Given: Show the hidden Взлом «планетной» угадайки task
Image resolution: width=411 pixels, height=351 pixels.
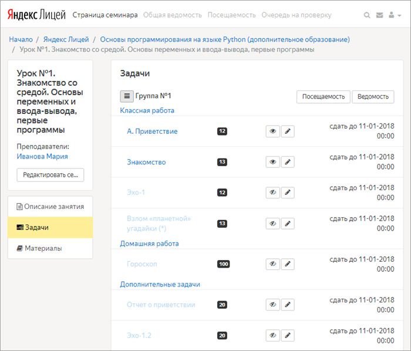Looking at the screenshot, I should pos(272,224).
